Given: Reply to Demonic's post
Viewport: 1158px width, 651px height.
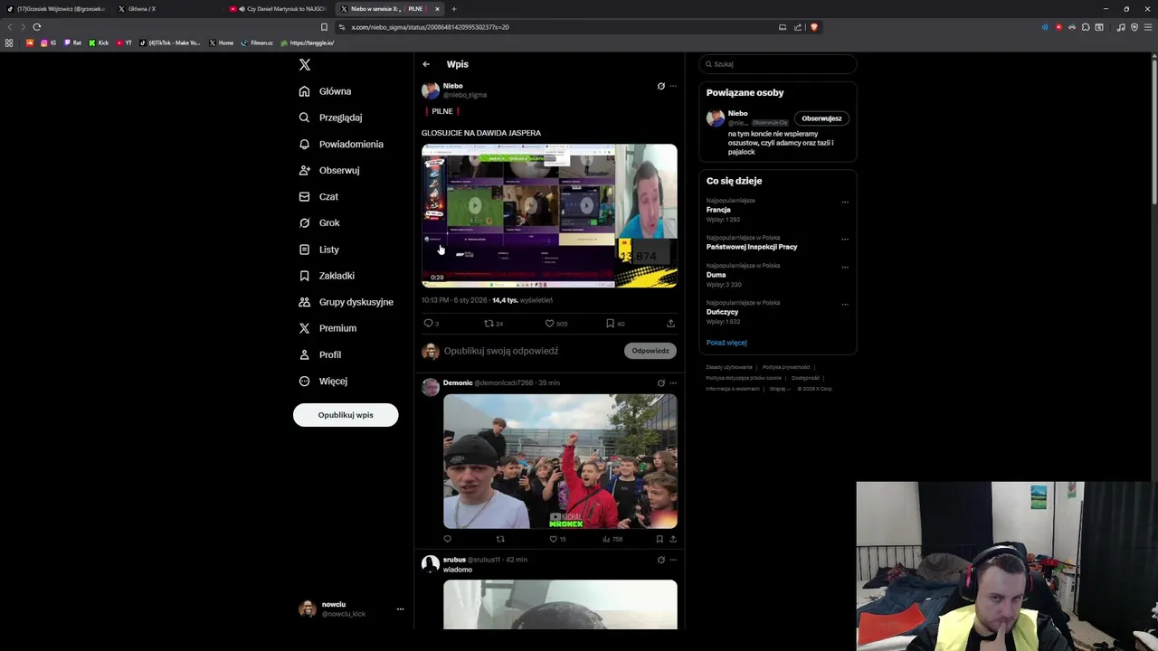Looking at the screenshot, I should click(447, 539).
